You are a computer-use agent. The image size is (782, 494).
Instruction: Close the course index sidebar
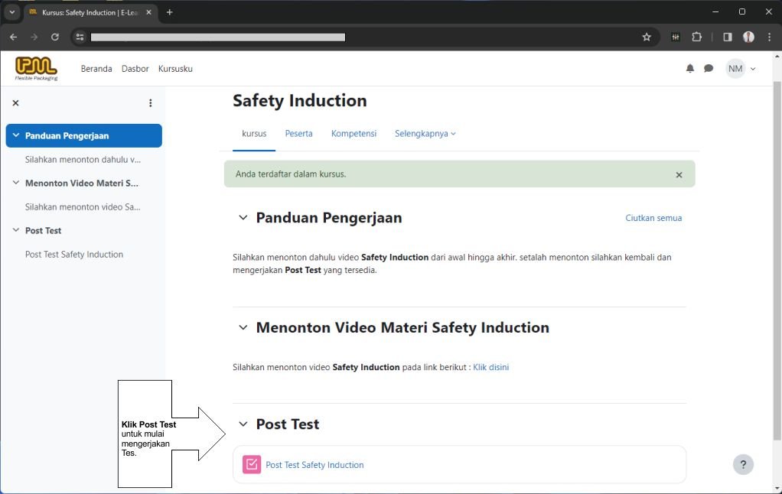(15, 103)
